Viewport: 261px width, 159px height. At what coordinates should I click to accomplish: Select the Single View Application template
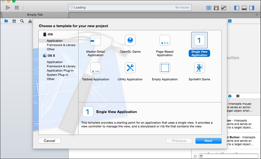pos(199,44)
